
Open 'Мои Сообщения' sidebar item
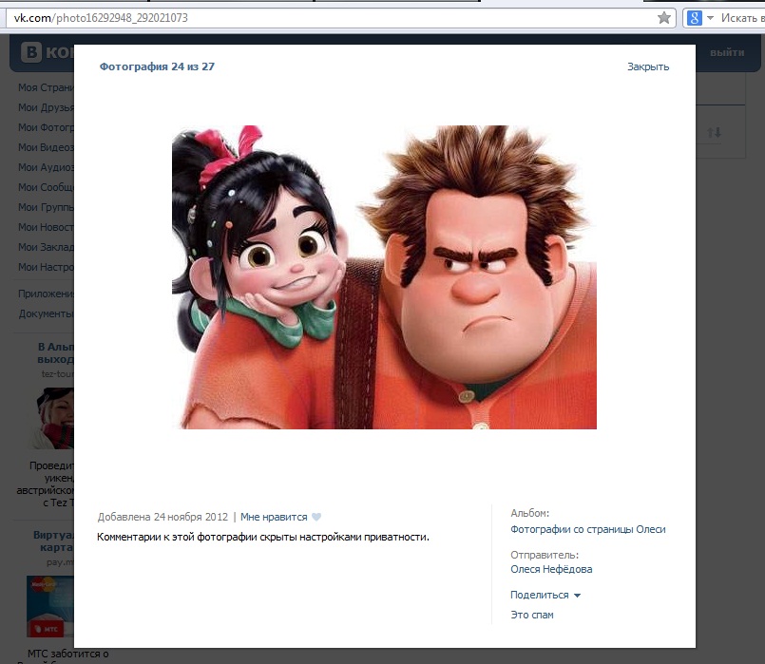[46, 187]
